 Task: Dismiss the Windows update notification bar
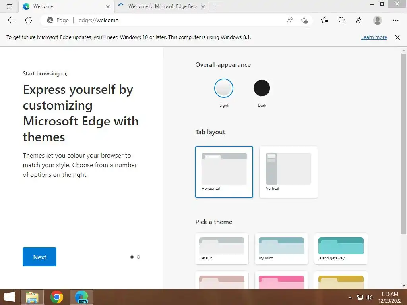pyautogui.click(x=397, y=37)
